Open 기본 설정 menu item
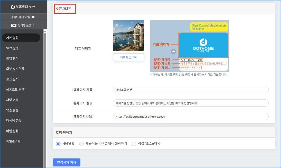The width and height of the screenshot is (281, 168). [x=21, y=38]
